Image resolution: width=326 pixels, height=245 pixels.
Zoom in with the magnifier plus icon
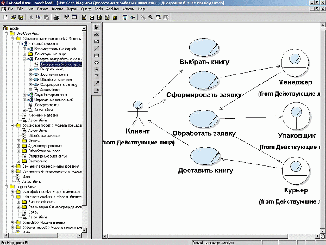click(x=143, y=17)
